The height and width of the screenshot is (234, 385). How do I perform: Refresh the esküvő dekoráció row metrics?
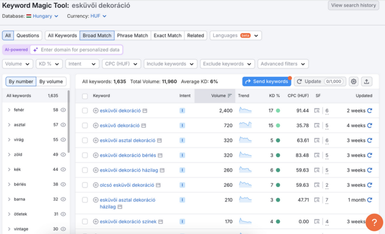tap(370, 126)
